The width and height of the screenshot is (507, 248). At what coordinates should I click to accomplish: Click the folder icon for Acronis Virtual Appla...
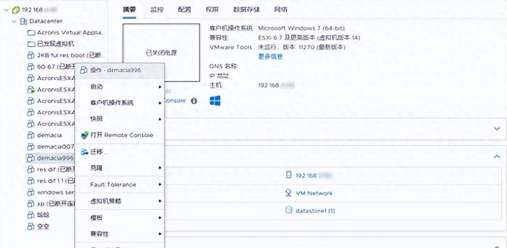coord(31,32)
